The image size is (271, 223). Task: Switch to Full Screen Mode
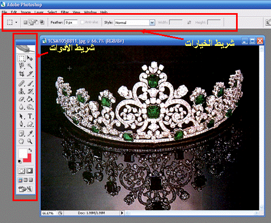tap(31, 180)
